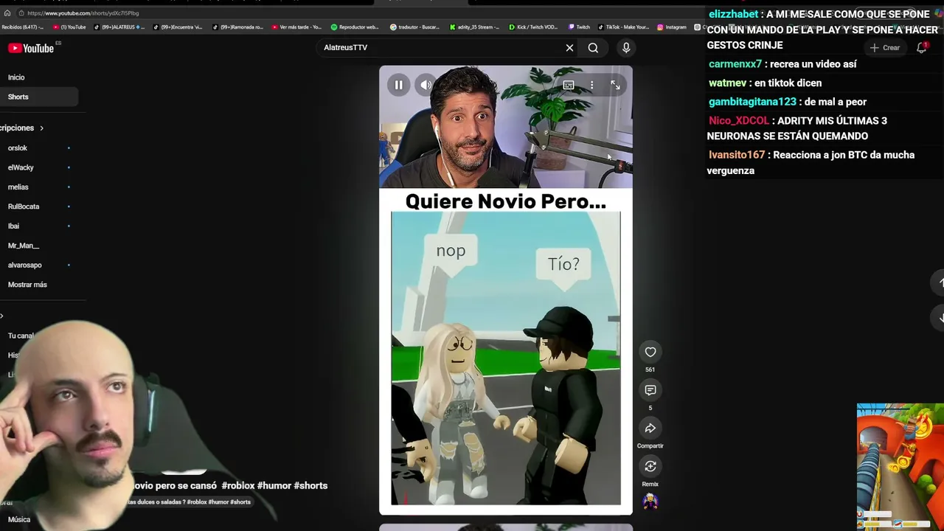Expand the subscriptions section chevron
Image resolution: width=944 pixels, height=531 pixels.
41,128
